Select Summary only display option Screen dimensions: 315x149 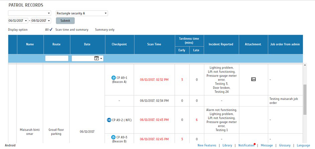point(105,29)
